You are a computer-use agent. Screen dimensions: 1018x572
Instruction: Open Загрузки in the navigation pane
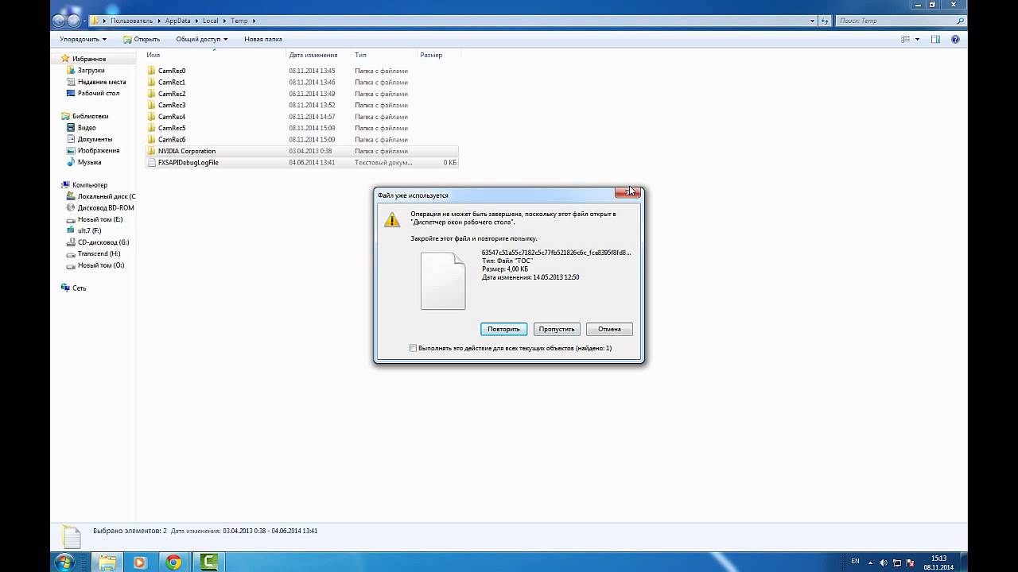[x=91, y=71]
